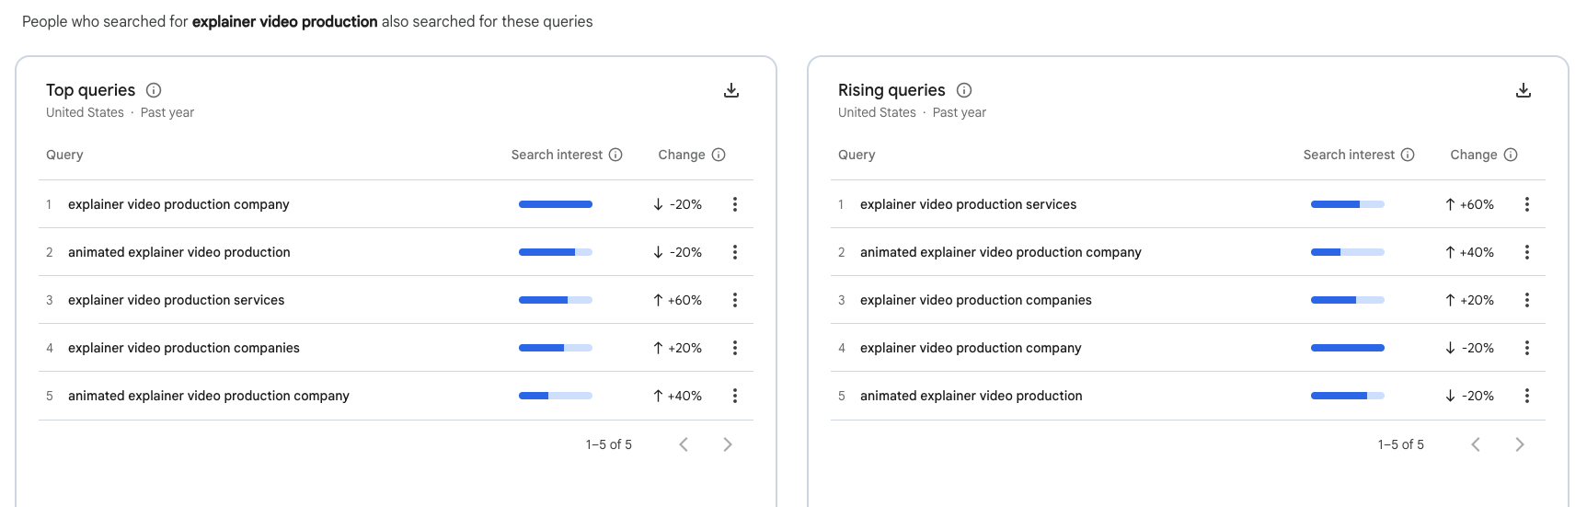The image size is (1587, 507).
Task: Click search interest bar for rising query row 1
Action: (1347, 204)
